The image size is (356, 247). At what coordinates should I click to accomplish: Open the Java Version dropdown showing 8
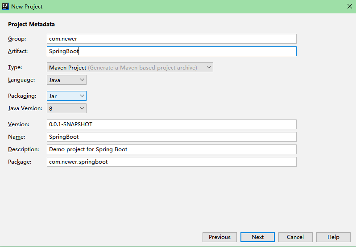click(66, 108)
